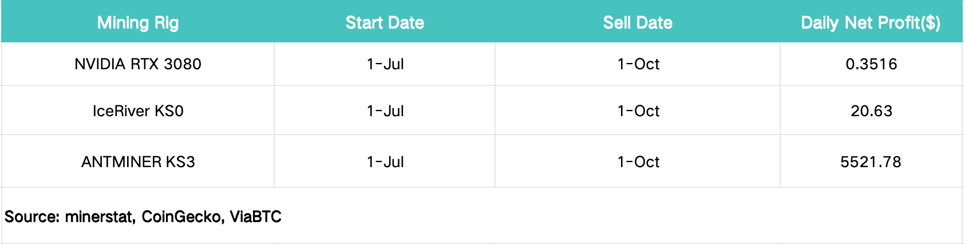Click CoinGecko in the source line
965x245 pixels.
(x=182, y=217)
